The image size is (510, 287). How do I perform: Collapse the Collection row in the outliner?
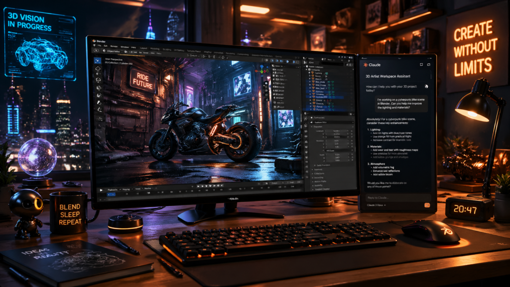[x=306, y=70]
